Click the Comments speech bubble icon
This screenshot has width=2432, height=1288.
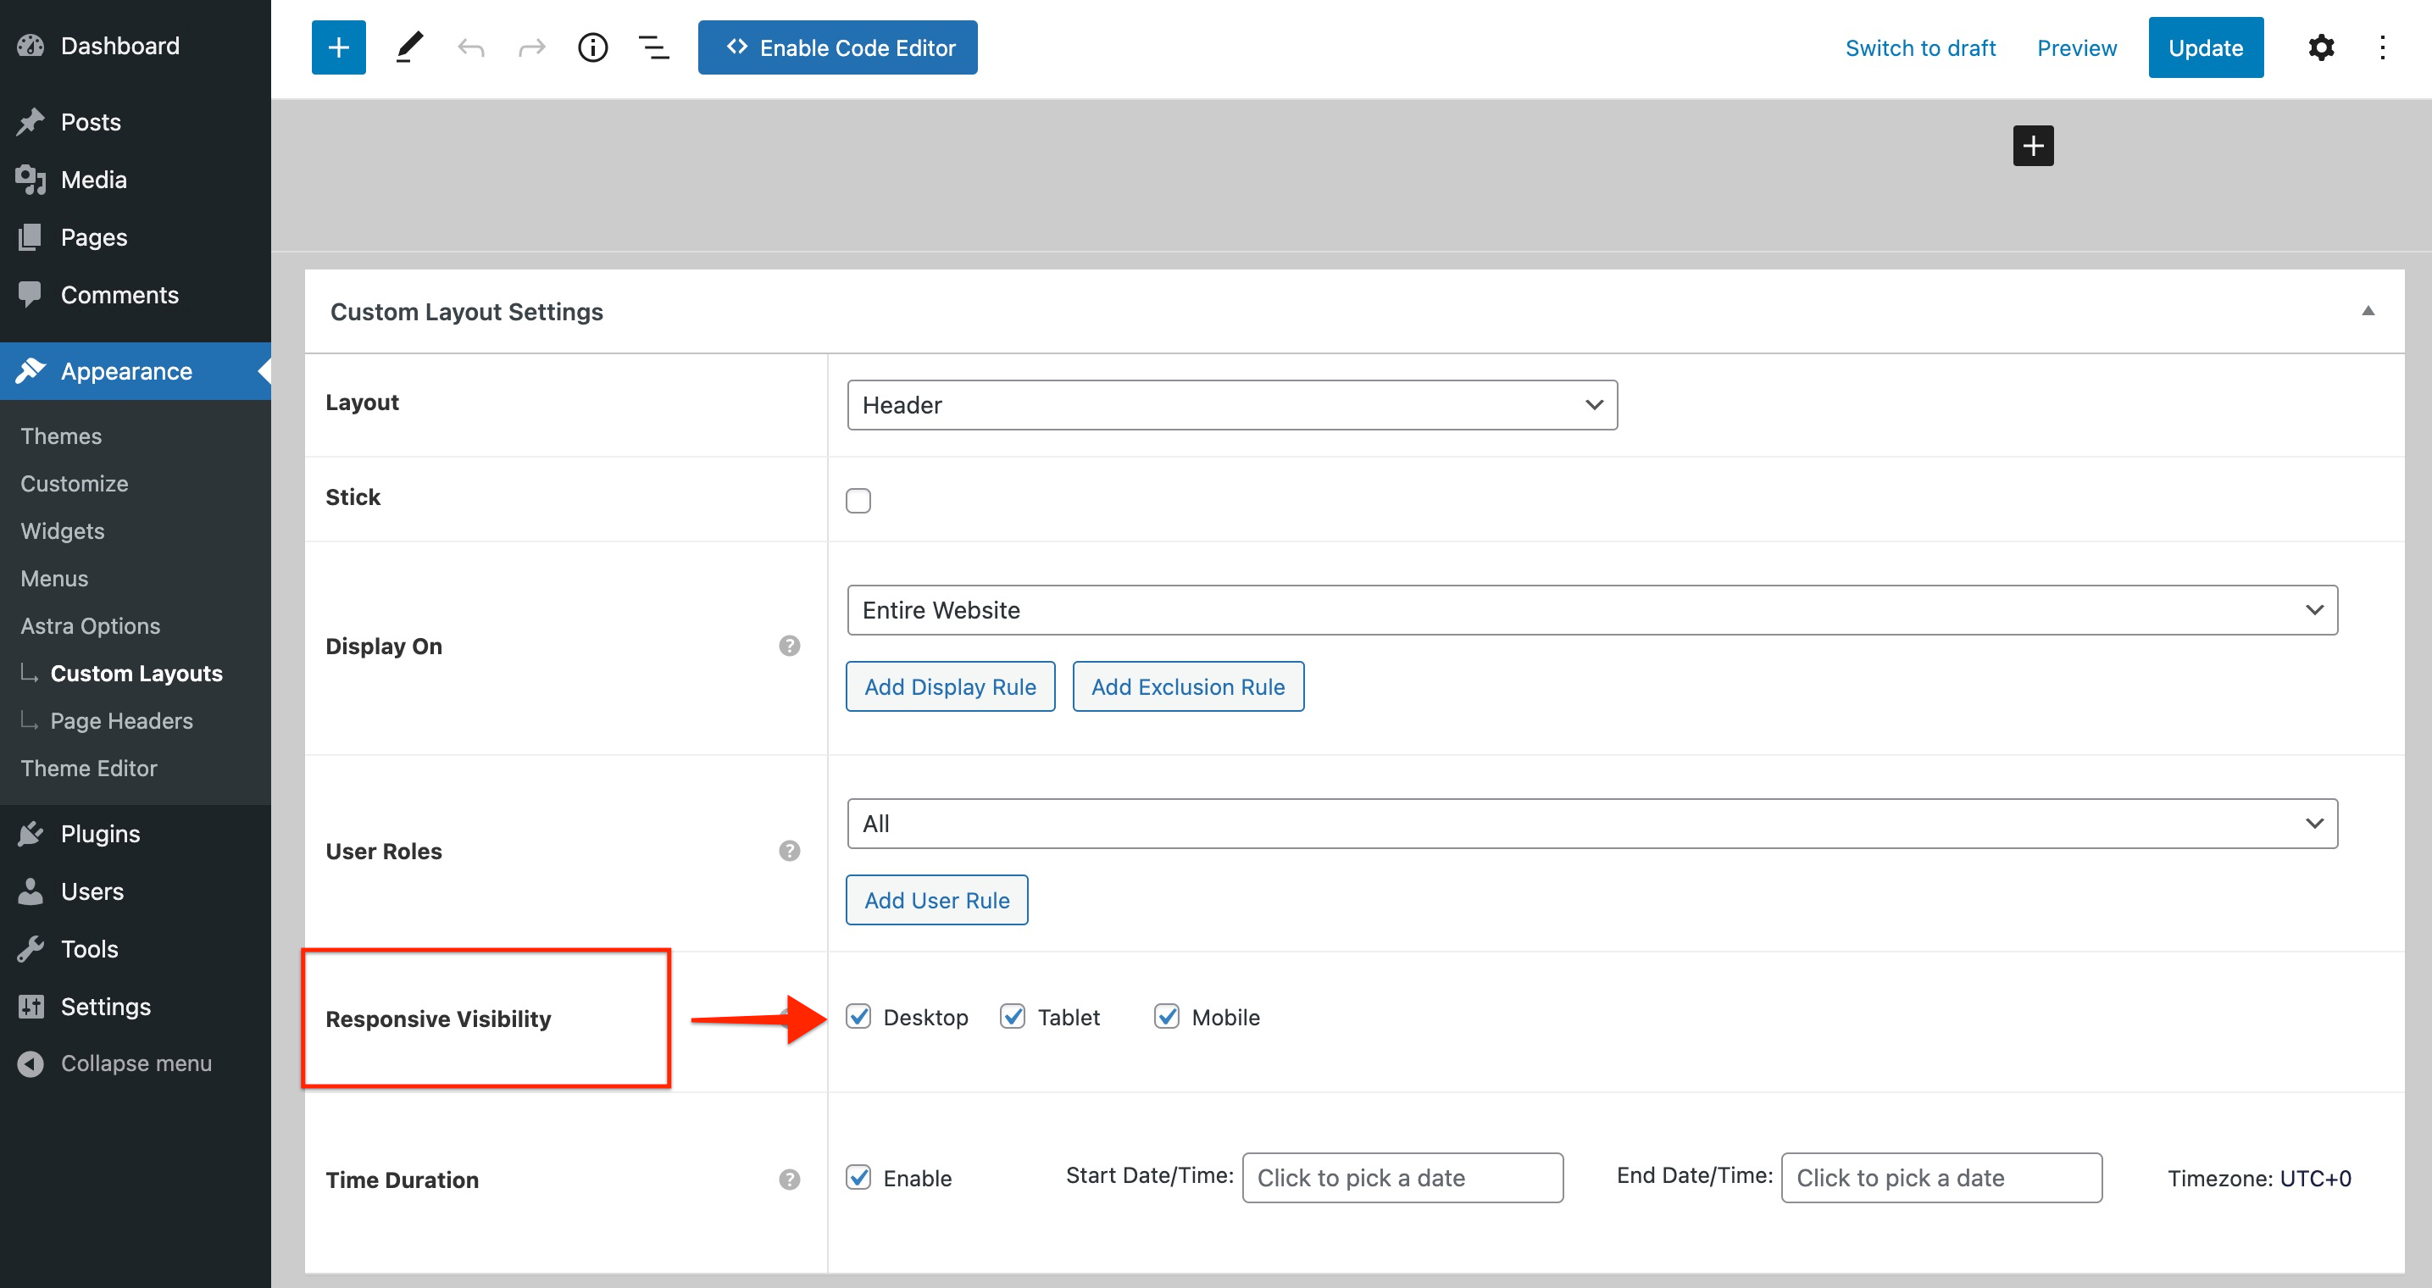(x=31, y=295)
